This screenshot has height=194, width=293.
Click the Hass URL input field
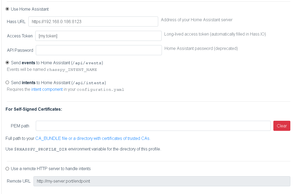(x=93, y=21)
